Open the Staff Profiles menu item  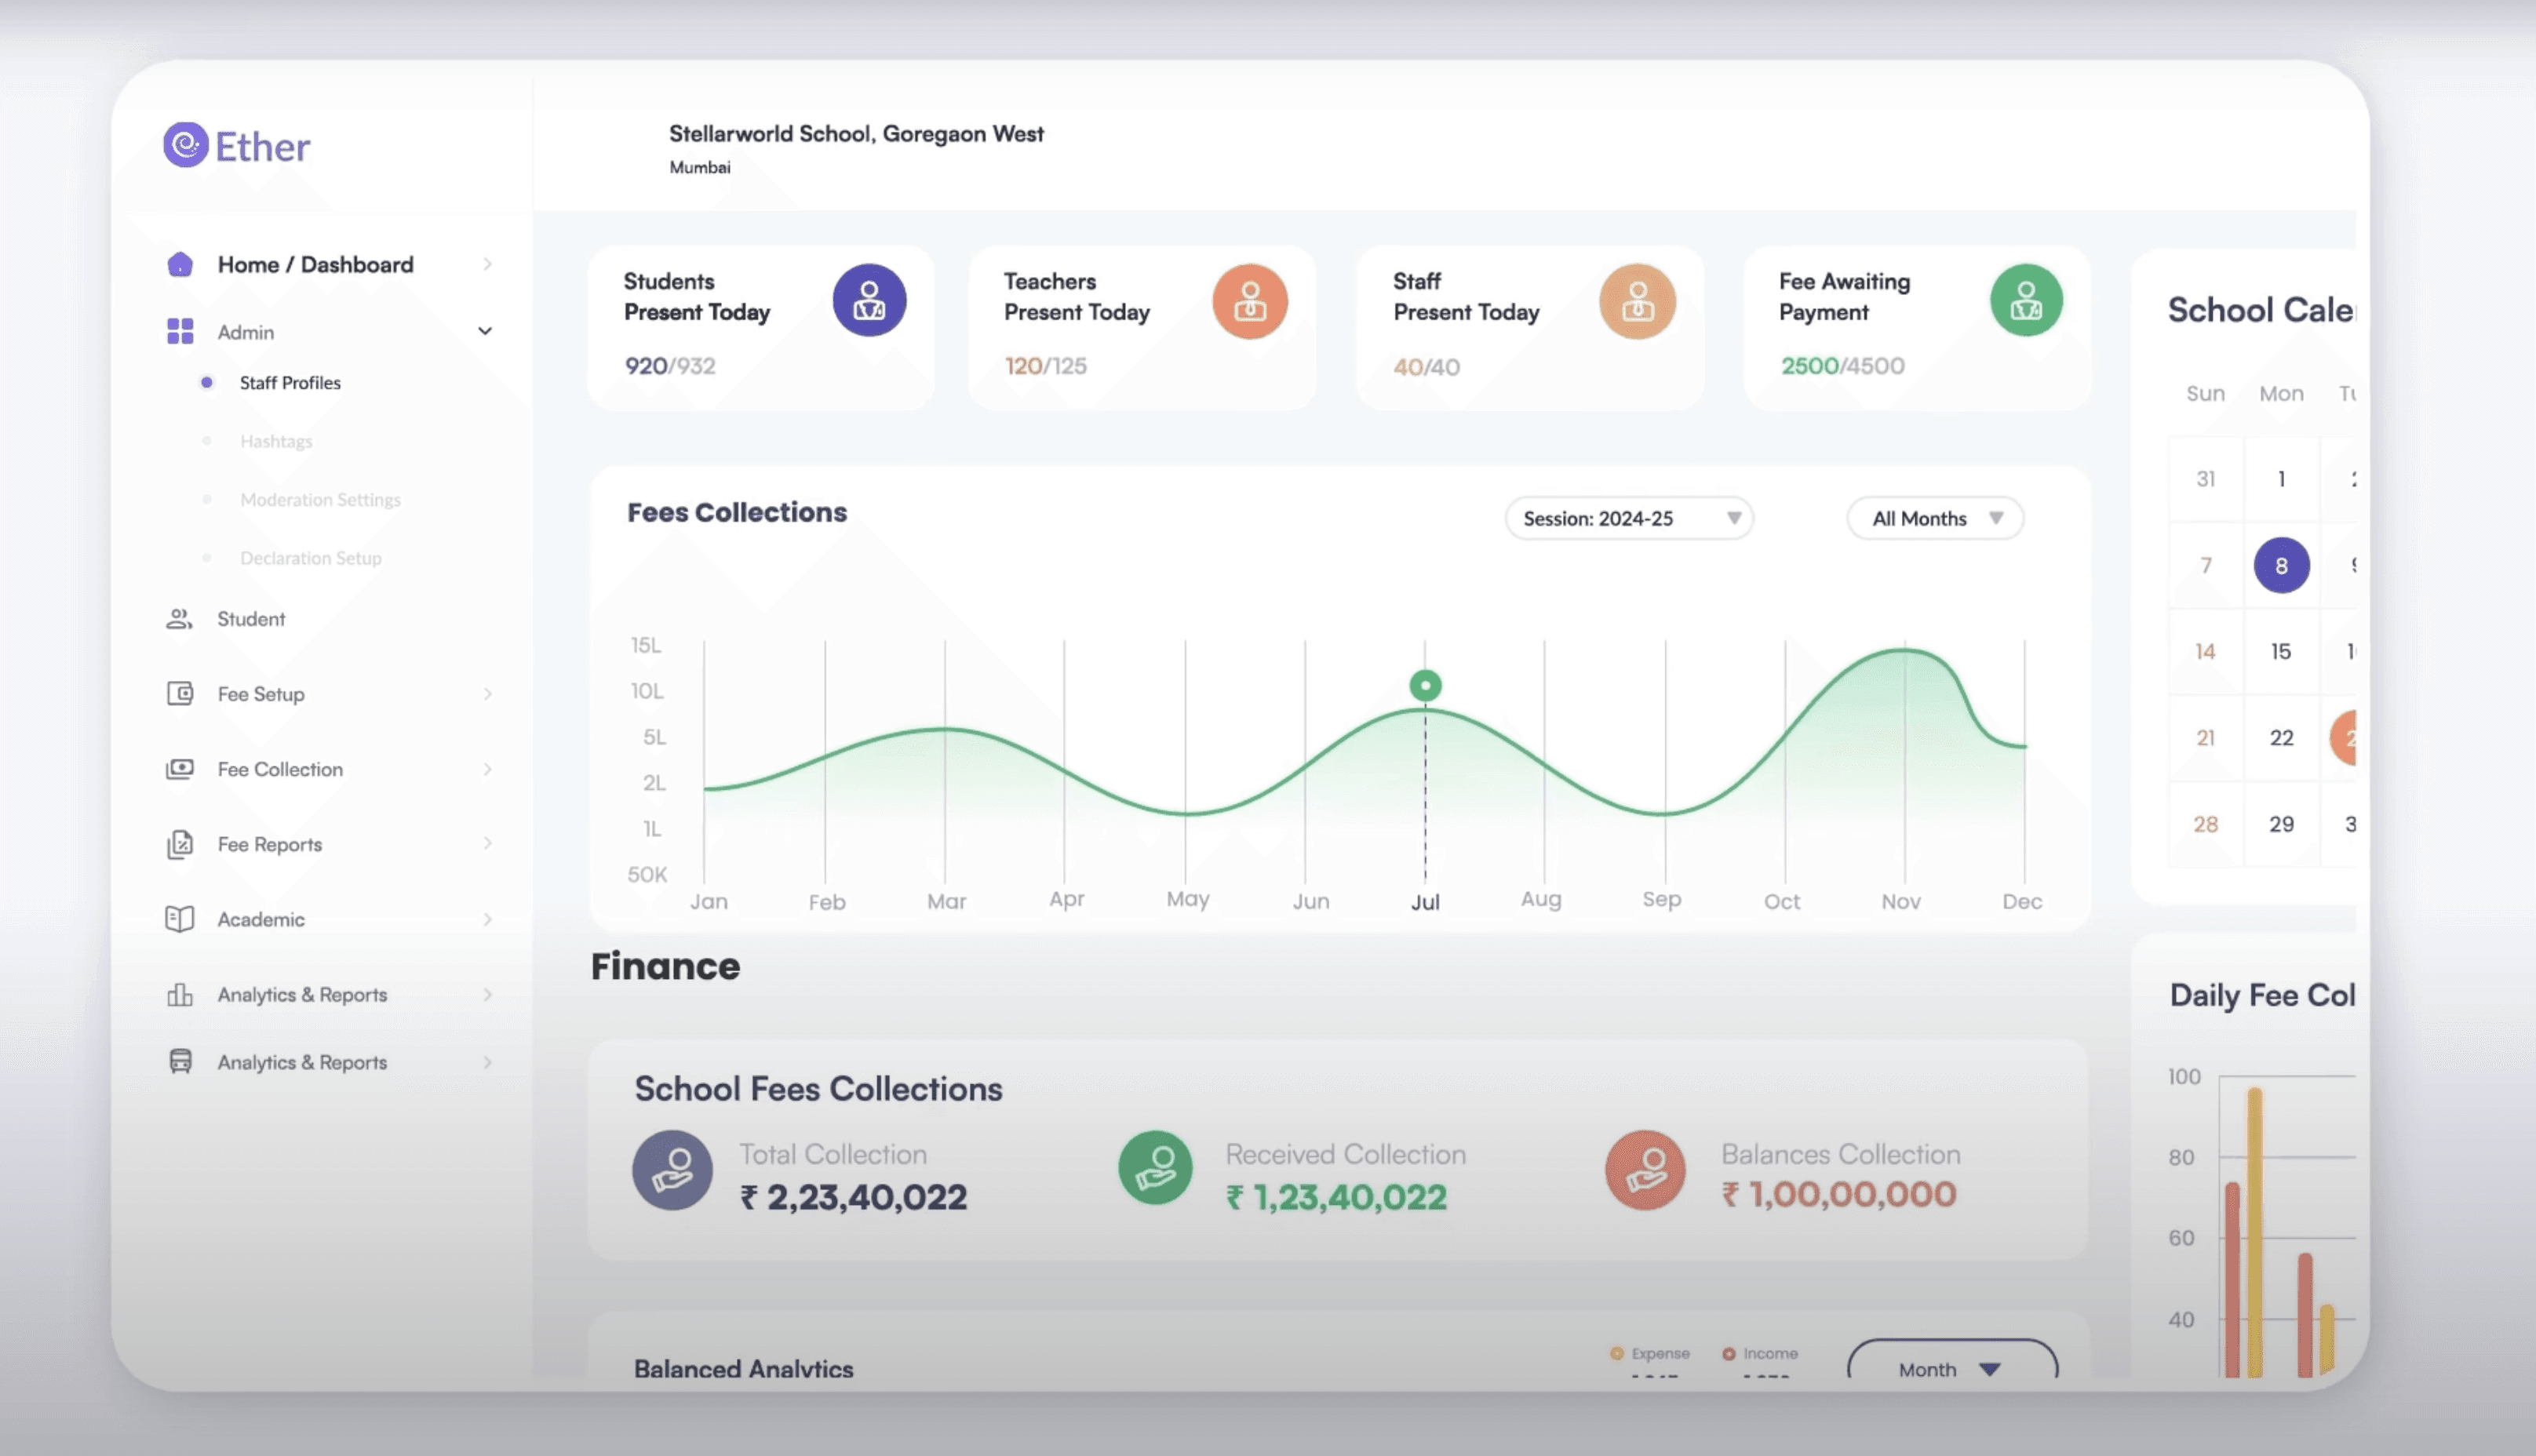click(290, 383)
